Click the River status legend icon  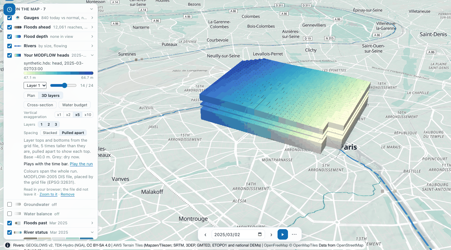click(x=18, y=232)
